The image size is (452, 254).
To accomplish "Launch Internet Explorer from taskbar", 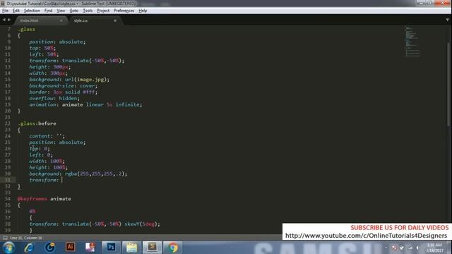I will (x=29, y=248).
